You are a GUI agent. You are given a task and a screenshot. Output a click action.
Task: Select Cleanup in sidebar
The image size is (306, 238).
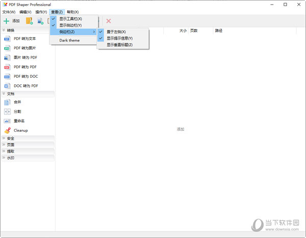point(21,130)
